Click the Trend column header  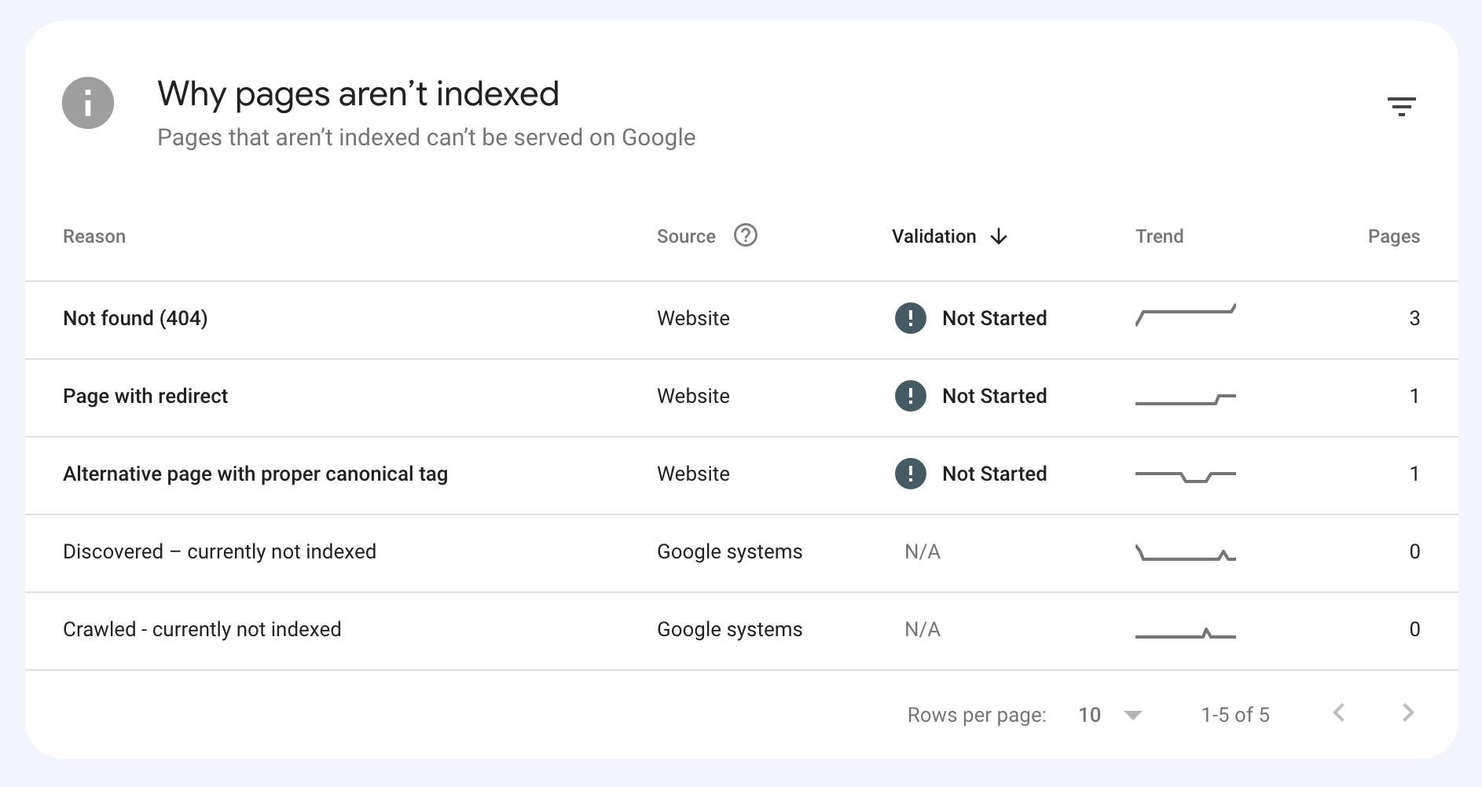1159,236
